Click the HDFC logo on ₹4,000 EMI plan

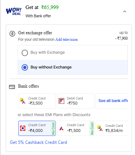23,128
